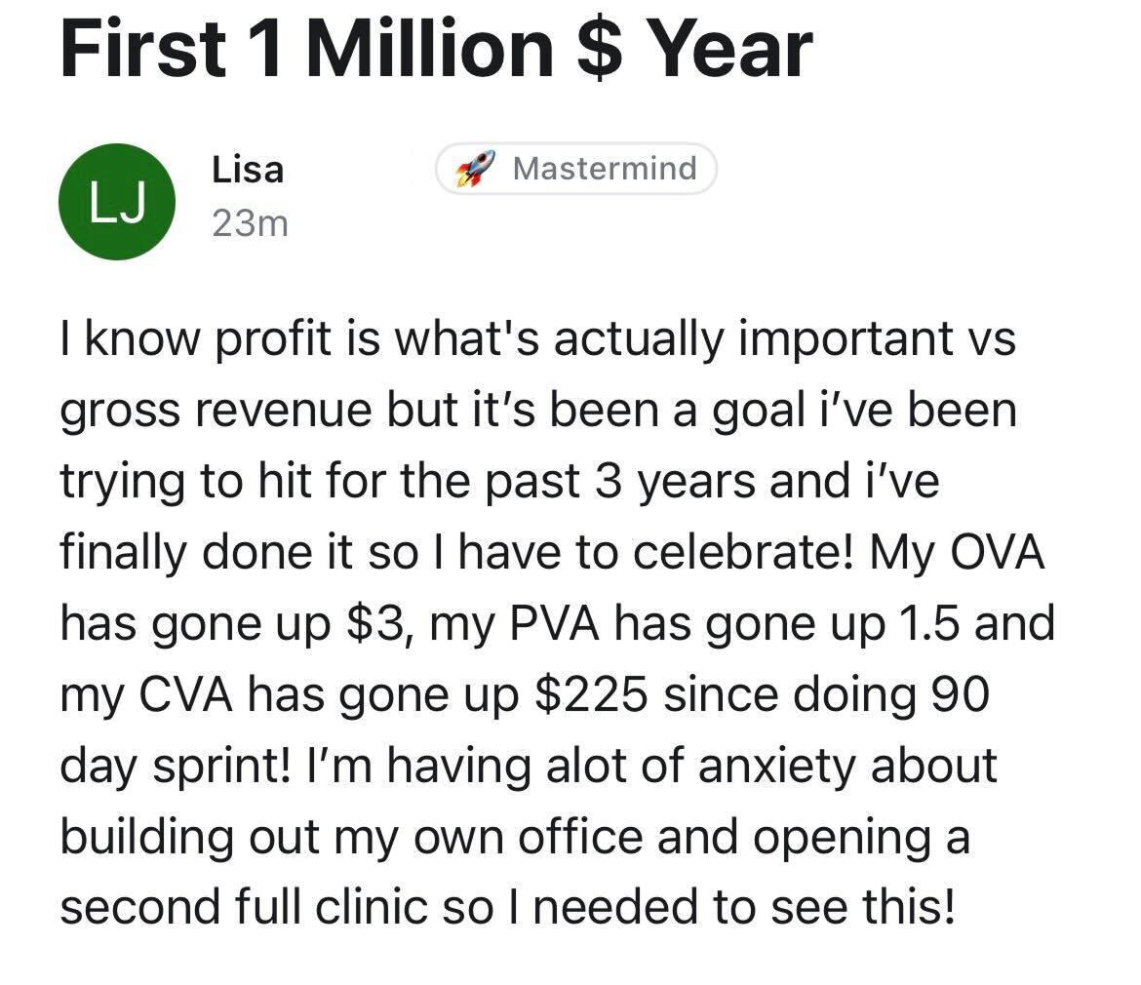
Task: Click the 'CVA' abbreviation in the post
Action: pyautogui.click(x=185, y=694)
